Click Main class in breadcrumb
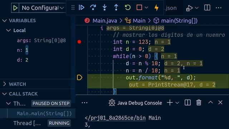The height and width of the screenshot is (129, 229). (139, 21)
